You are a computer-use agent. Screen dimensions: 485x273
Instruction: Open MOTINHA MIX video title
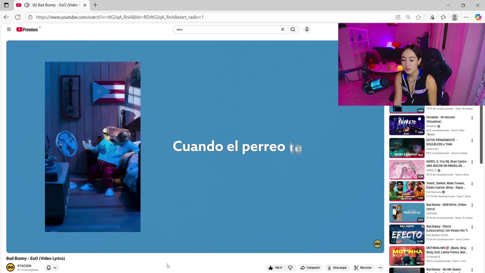[447, 250]
